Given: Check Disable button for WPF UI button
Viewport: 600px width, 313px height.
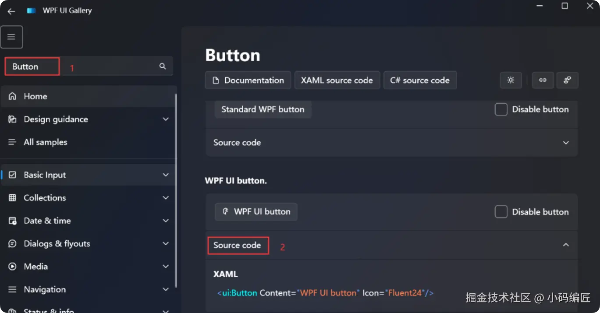Looking at the screenshot, I should (501, 212).
